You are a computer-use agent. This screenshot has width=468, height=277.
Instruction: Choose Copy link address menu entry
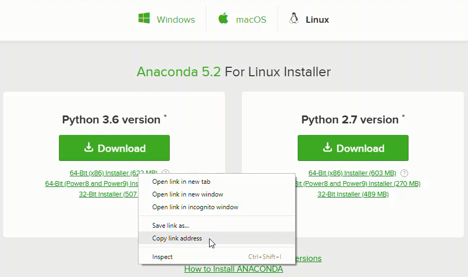[216, 238]
